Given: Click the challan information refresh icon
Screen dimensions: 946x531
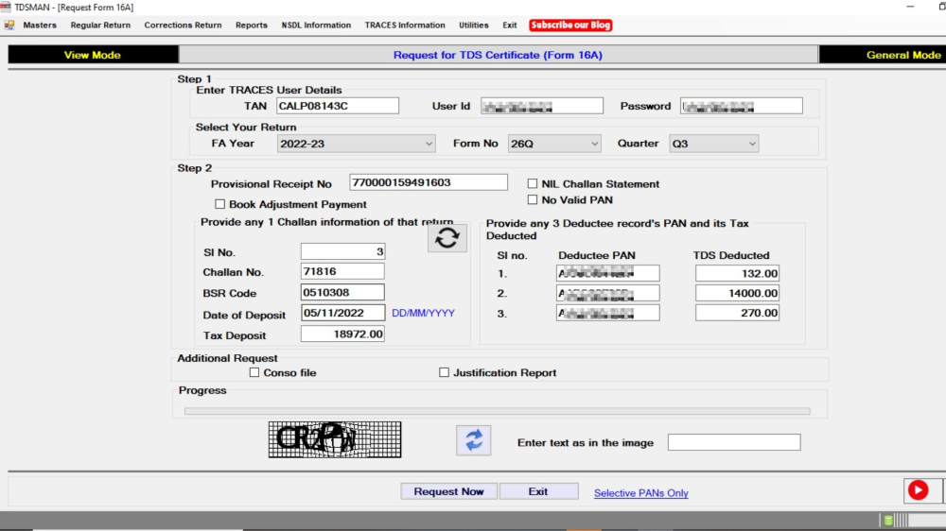Looking at the screenshot, I should [447, 238].
